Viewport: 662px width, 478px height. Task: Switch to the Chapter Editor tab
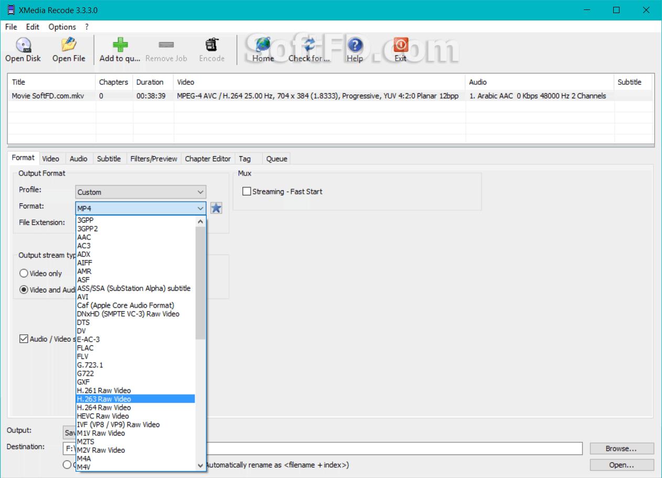[208, 159]
